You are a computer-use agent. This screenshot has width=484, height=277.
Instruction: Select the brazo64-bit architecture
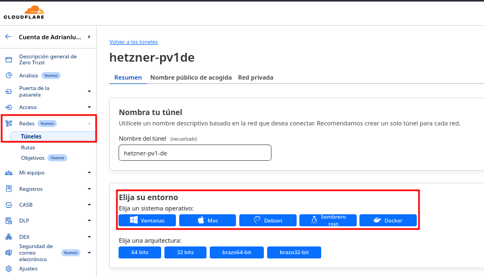pos(237,252)
